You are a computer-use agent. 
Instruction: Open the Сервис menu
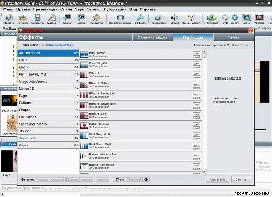[94, 9]
